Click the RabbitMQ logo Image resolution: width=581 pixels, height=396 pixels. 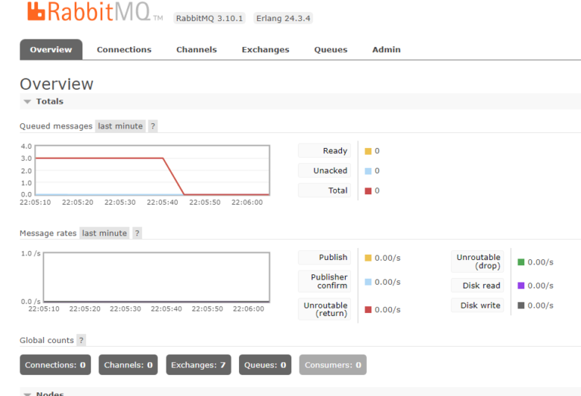(95, 12)
